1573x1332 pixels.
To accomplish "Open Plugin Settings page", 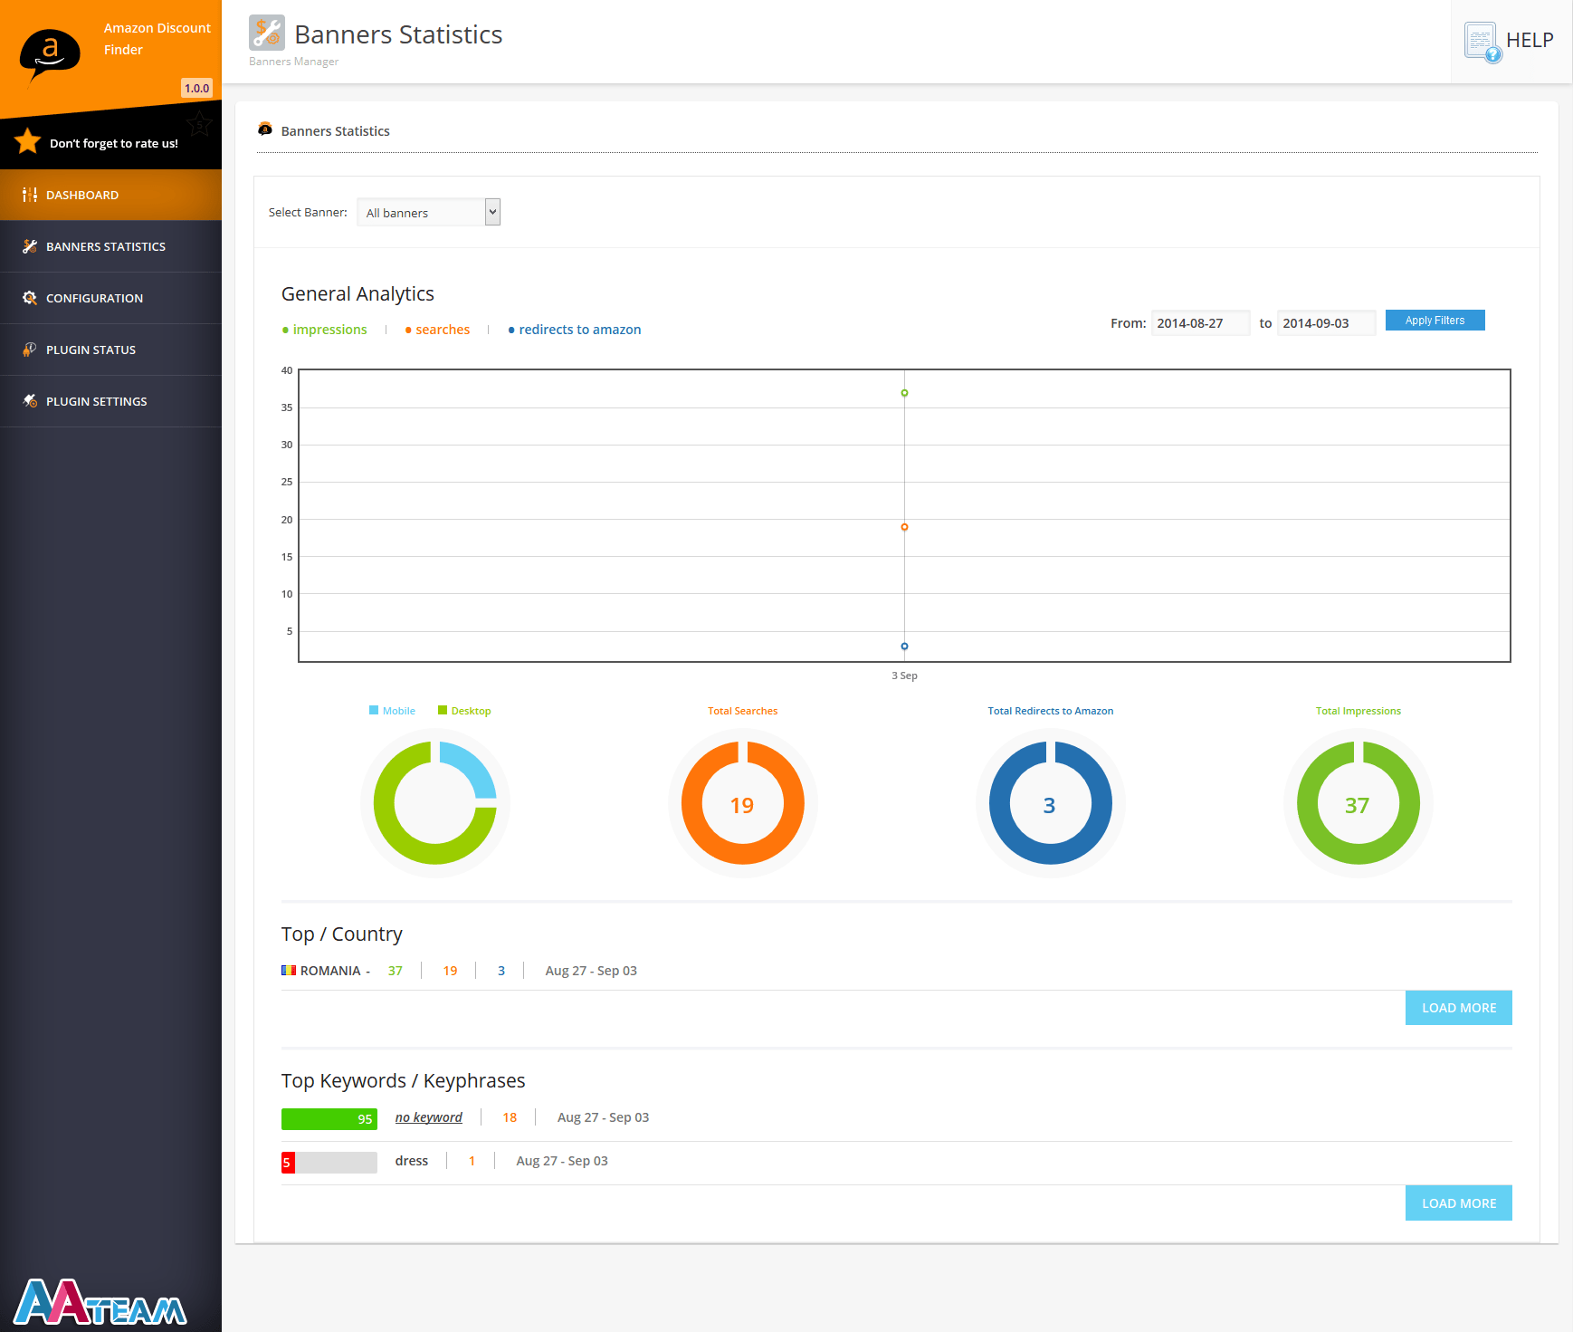I will pos(110,401).
